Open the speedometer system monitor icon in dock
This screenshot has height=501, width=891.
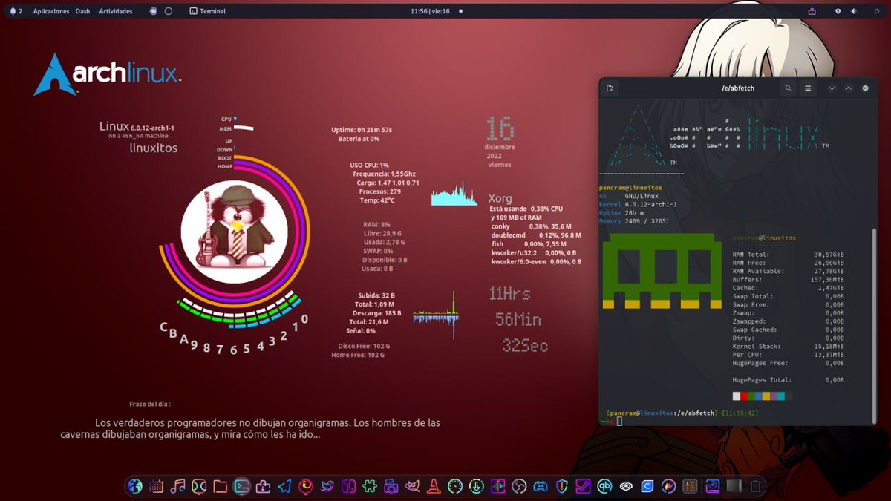pos(455,486)
